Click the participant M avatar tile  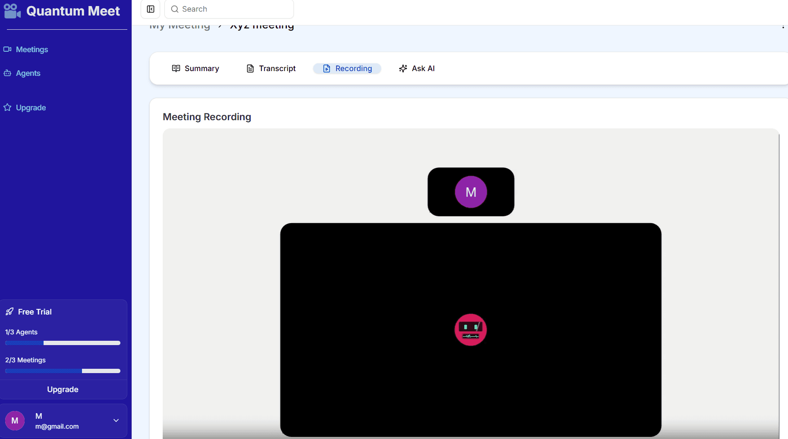pos(471,192)
